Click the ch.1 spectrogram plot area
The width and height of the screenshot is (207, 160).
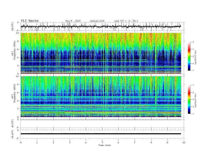pyautogui.click(x=101, y=53)
